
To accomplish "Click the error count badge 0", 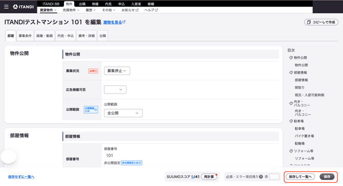I will click(x=266, y=177).
